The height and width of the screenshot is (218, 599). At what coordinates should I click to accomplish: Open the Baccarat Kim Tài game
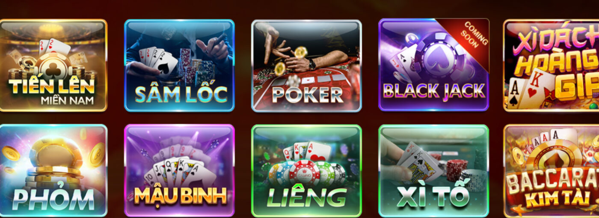552,170
